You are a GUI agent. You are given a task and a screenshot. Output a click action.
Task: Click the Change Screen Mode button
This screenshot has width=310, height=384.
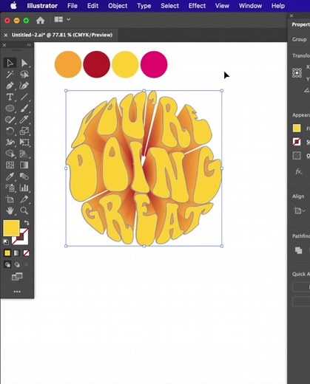(17, 277)
